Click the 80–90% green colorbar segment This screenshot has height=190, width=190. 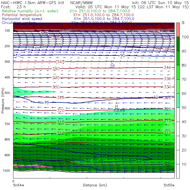178,58
